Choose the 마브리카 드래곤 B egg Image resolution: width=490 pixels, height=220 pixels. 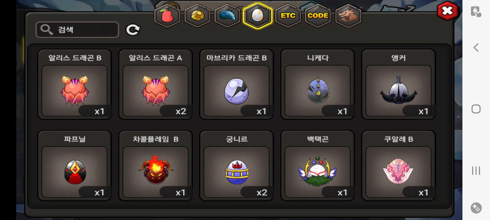click(x=236, y=84)
